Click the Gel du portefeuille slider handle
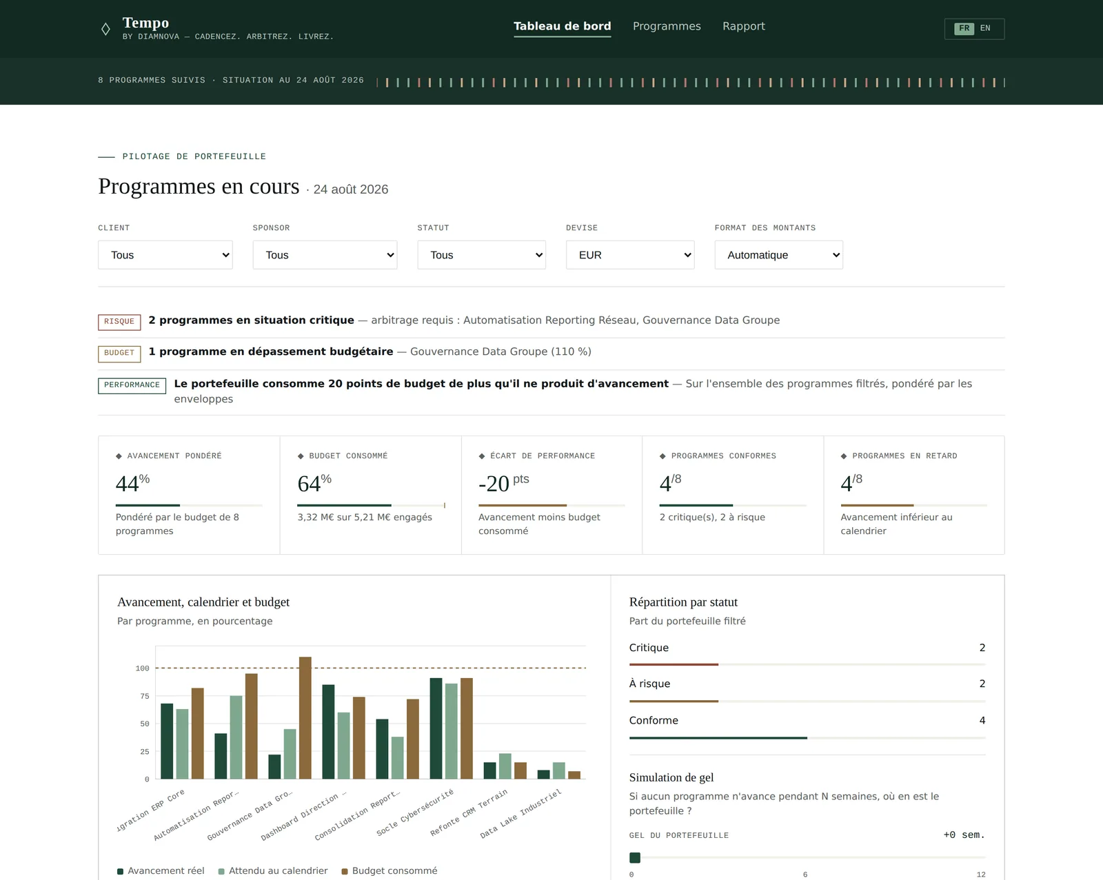The image size is (1103, 880). 635,858
